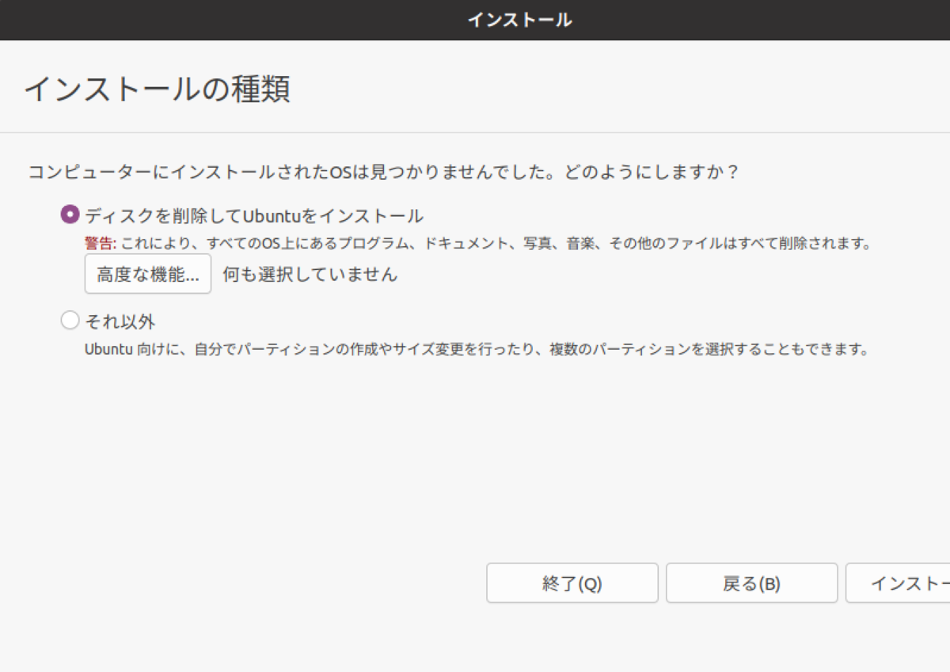
Task: Return to the previous installer step
Action: [751, 583]
